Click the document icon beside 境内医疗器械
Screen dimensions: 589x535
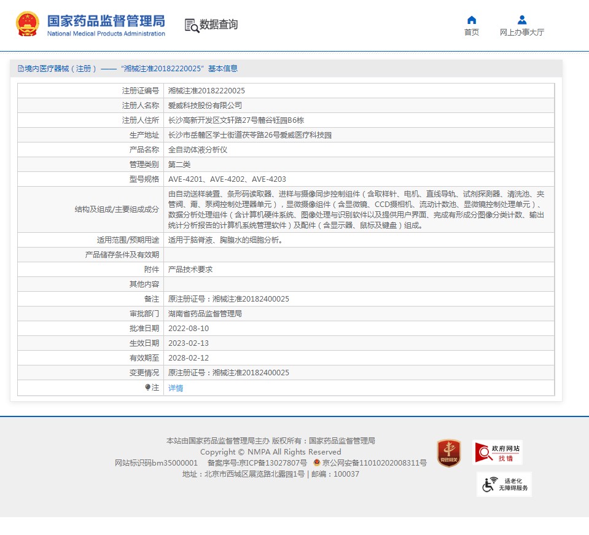coord(21,68)
